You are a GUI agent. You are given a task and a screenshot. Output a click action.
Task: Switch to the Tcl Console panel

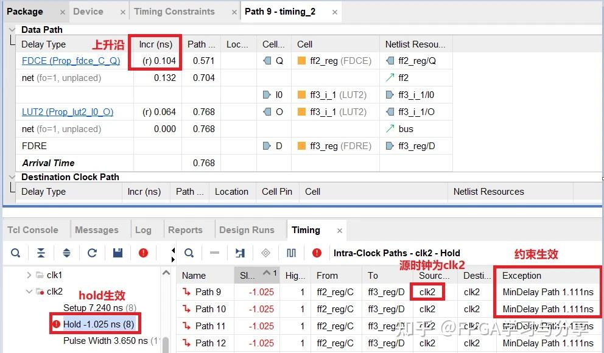(33, 229)
